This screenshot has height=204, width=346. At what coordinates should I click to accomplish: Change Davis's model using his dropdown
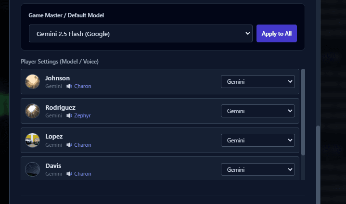coord(257,169)
